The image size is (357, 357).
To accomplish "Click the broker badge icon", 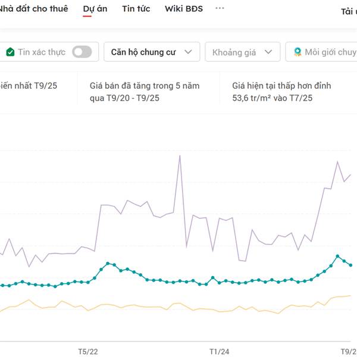I will click(297, 52).
